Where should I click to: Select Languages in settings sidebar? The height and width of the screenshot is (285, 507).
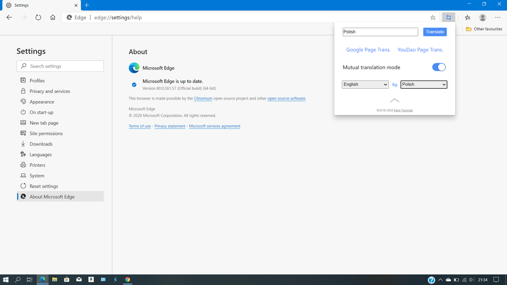[x=41, y=155]
